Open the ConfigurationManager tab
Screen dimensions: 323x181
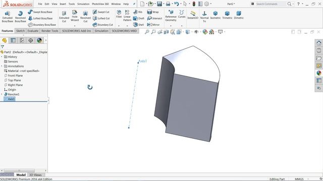click(22, 40)
